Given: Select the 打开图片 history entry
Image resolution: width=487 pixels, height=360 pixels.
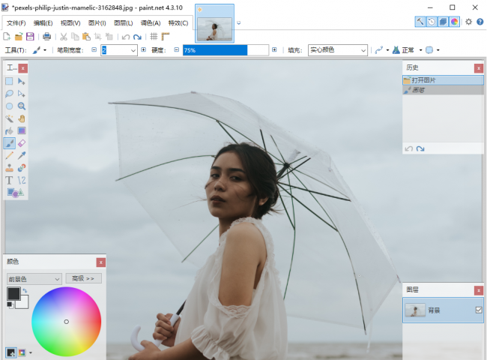Looking at the screenshot, I should tap(443, 80).
